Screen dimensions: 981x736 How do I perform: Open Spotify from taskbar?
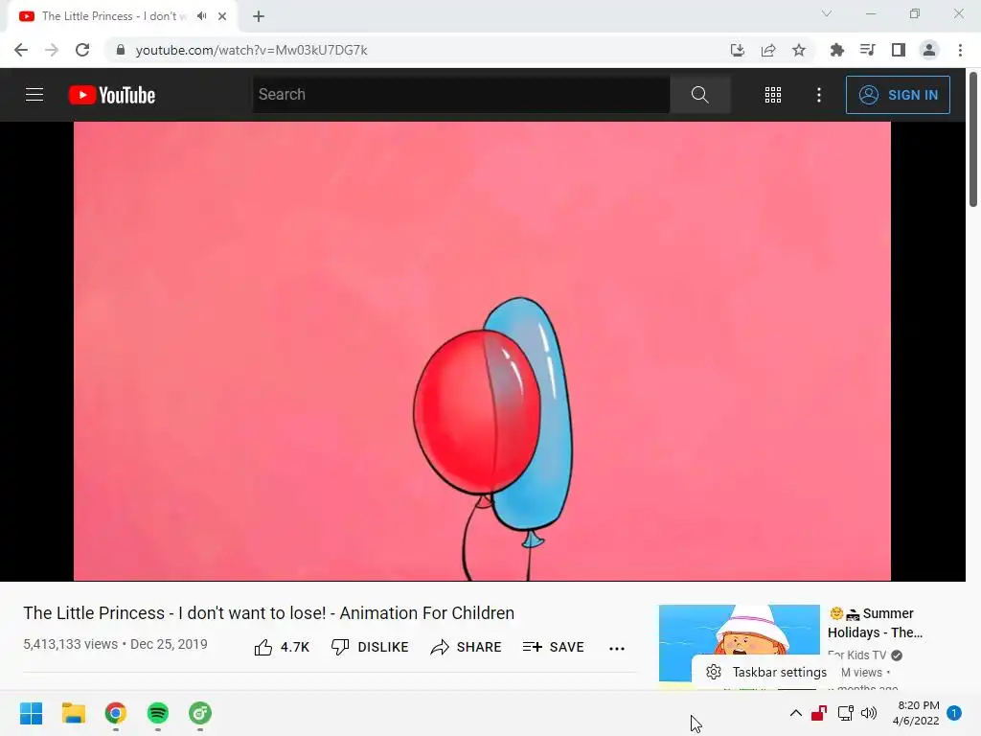(158, 713)
